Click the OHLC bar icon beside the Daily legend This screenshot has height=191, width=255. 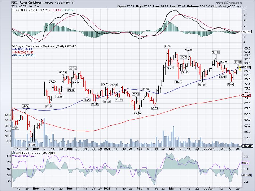pyautogui.click(x=14, y=46)
